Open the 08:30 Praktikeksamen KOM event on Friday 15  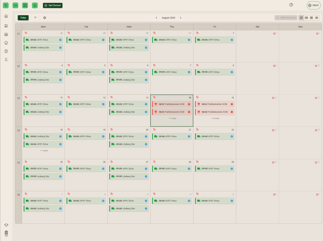[x=214, y=112]
